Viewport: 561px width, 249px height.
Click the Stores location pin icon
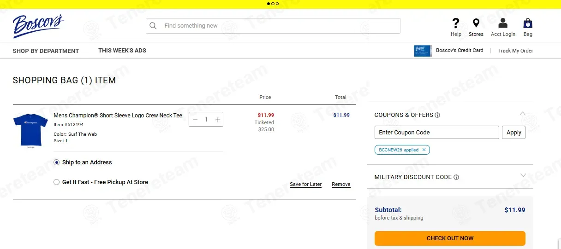[x=476, y=23]
